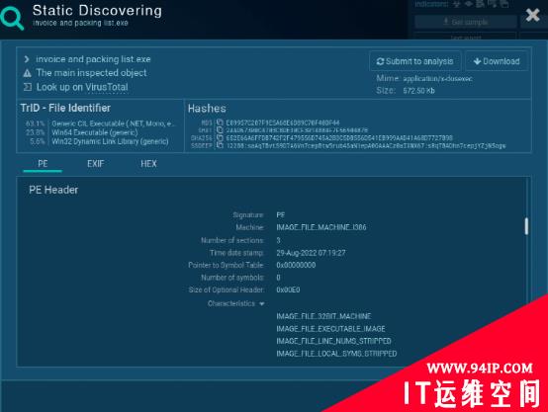Open Look up on VirusTotal link

click(x=82, y=87)
